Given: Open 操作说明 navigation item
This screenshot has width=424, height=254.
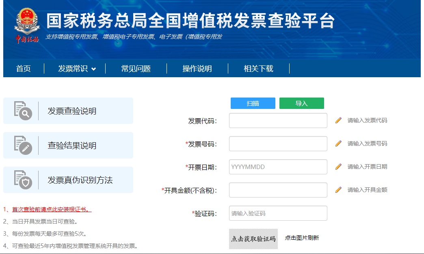Looking at the screenshot, I should (197, 68).
